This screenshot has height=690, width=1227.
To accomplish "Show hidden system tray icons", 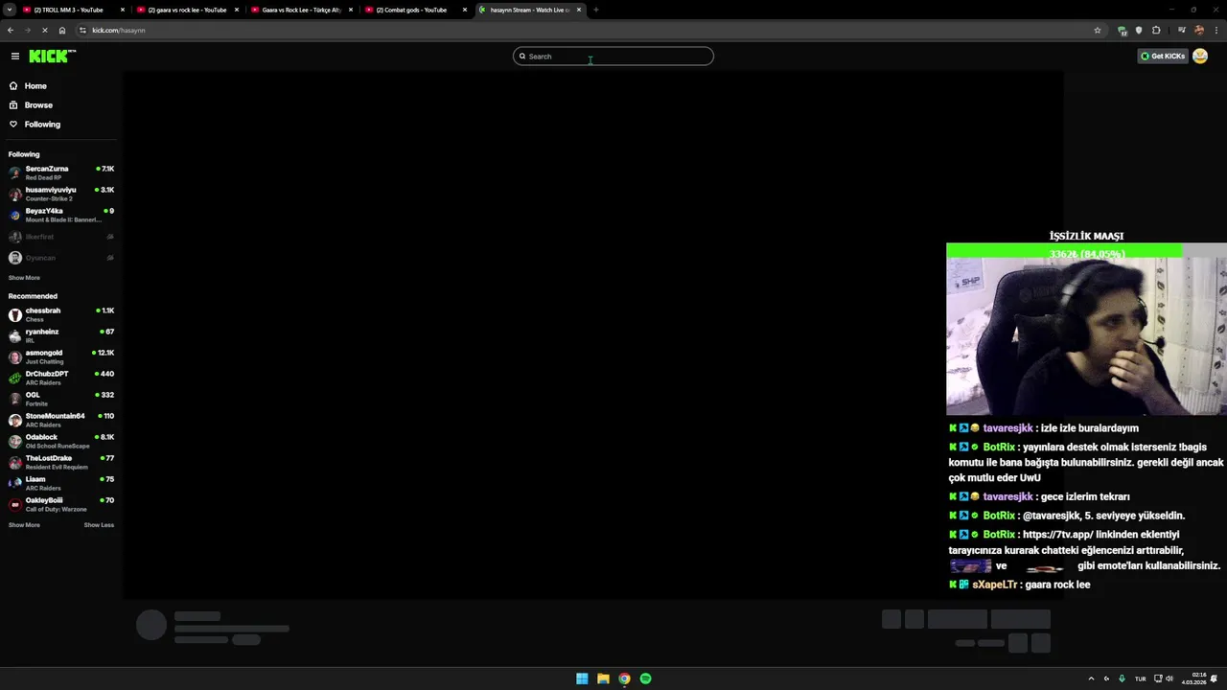I will coord(1091,678).
